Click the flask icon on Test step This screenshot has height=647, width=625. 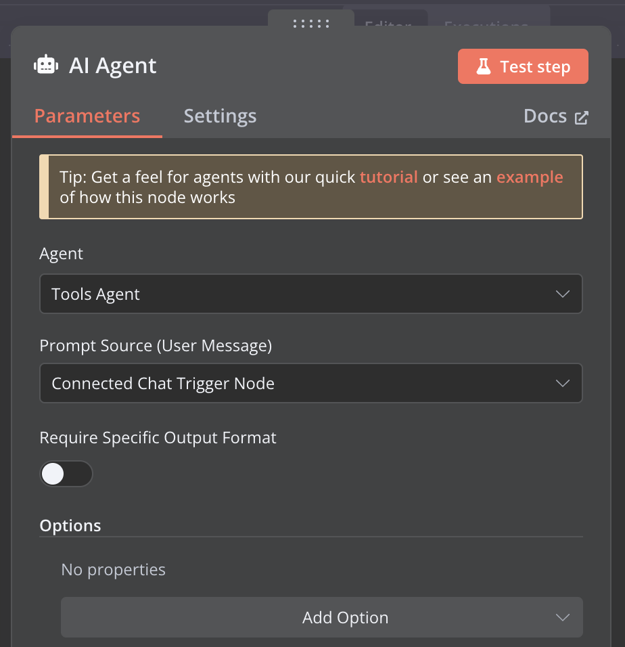point(483,66)
